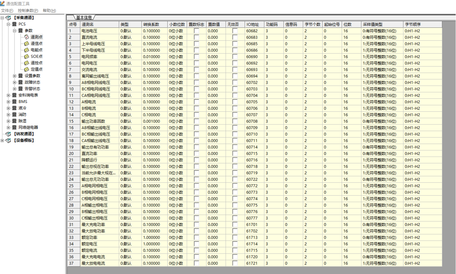Click the 故障状态 device icon
This screenshot has height=274, width=456.
(21, 82)
